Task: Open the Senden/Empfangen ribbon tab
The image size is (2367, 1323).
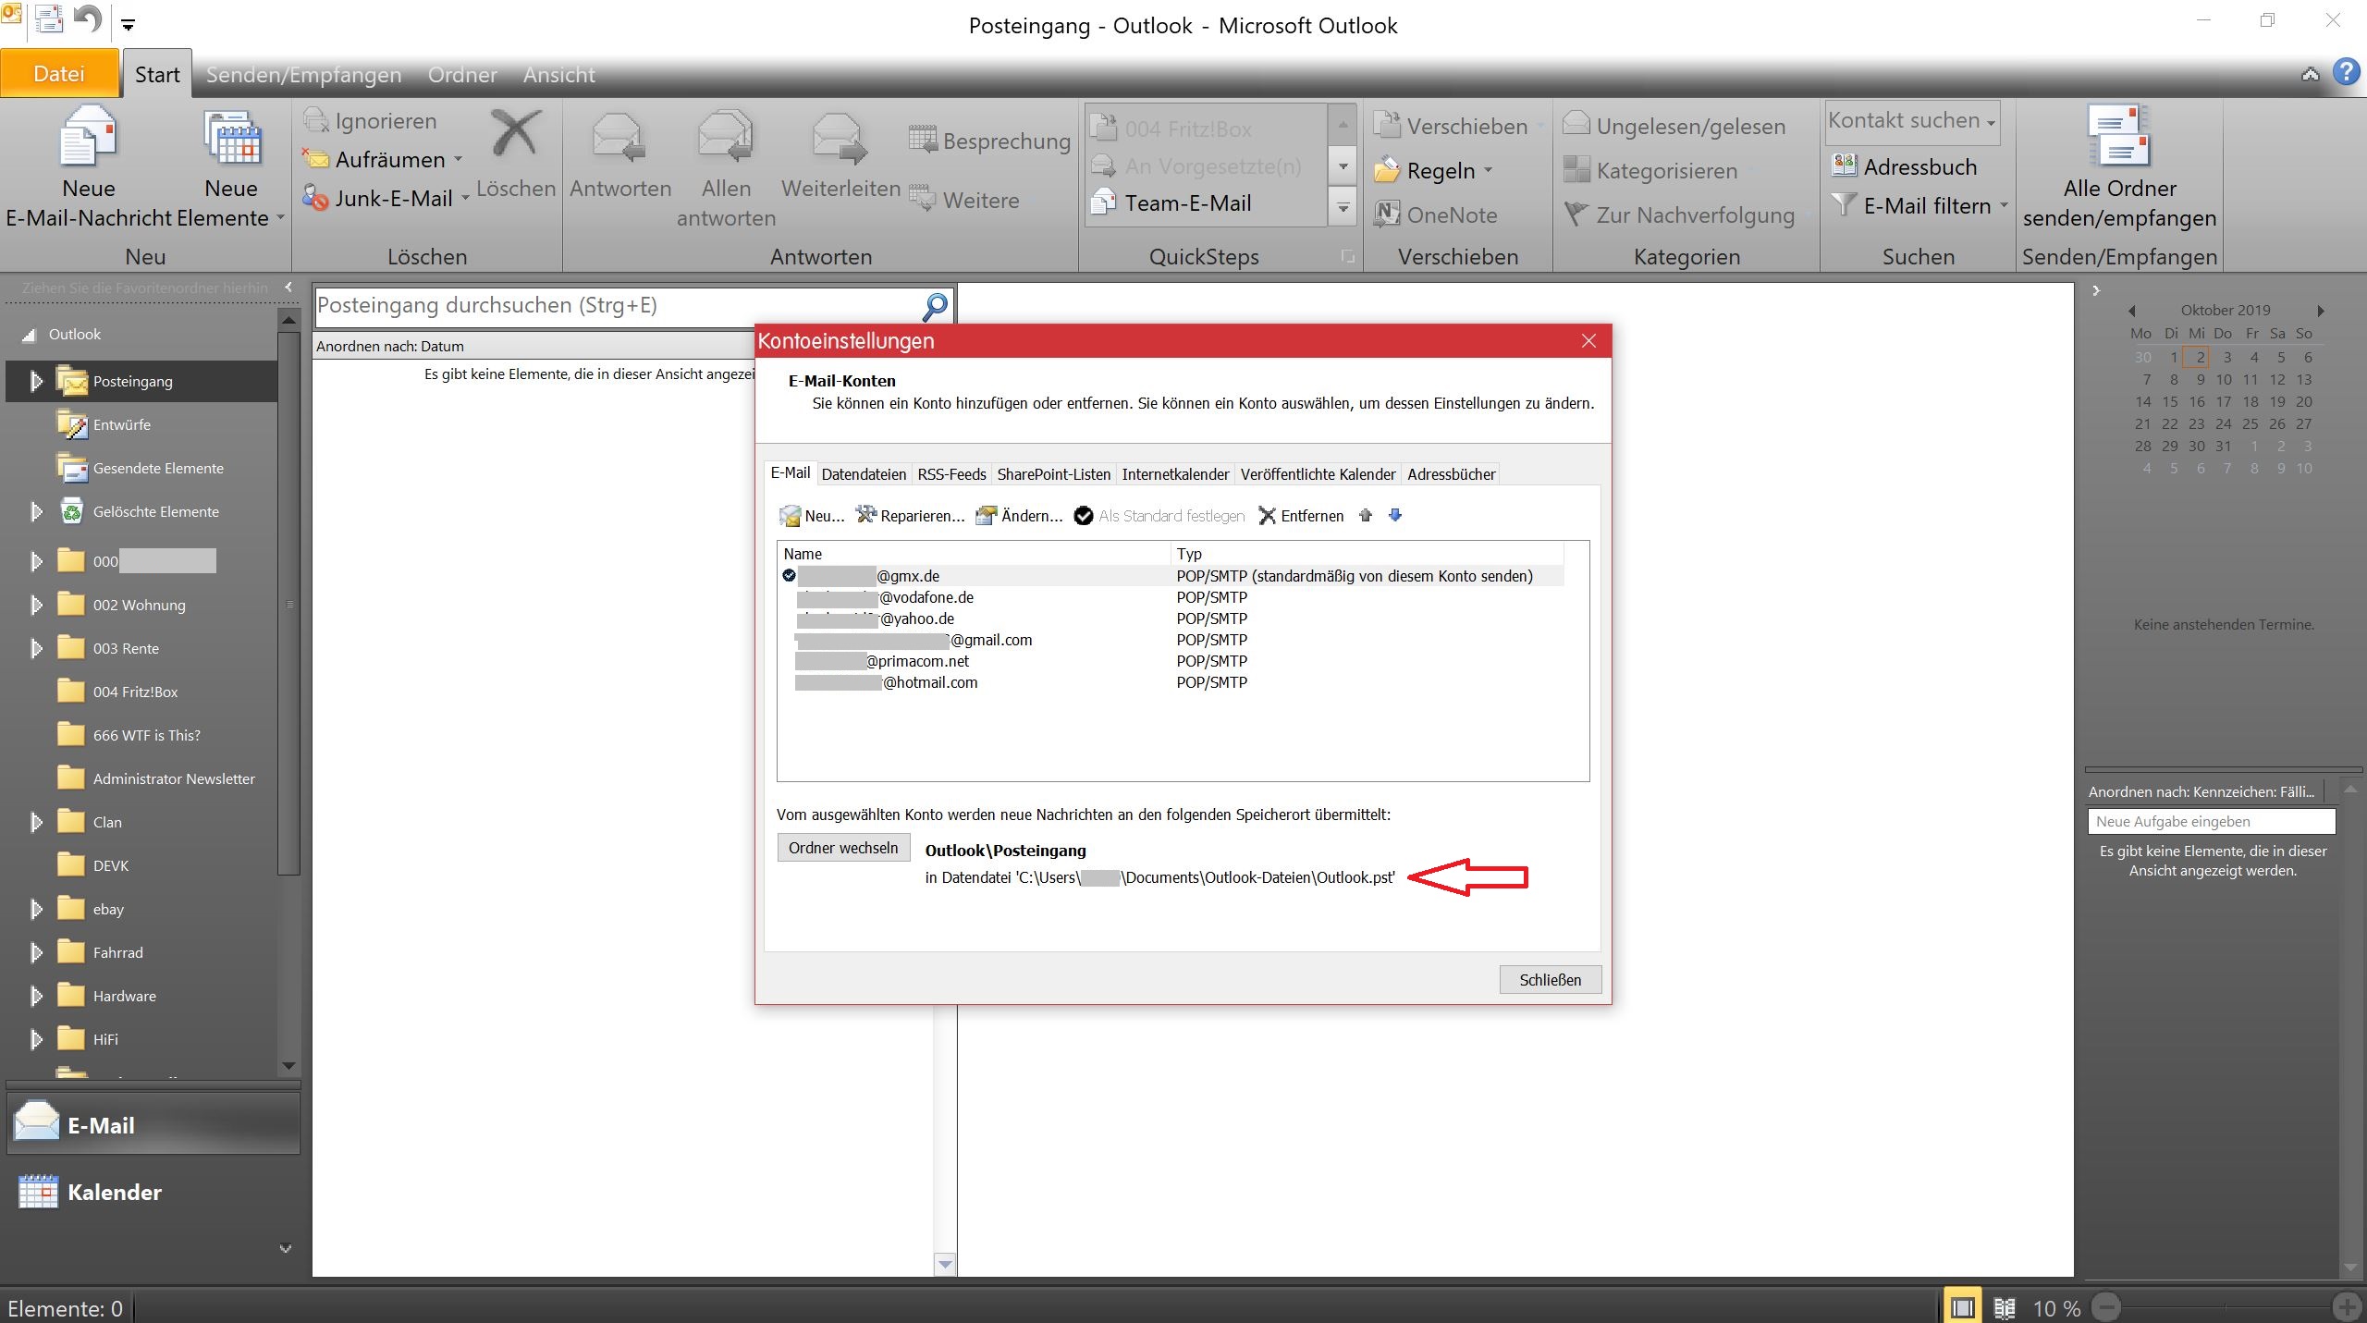Action: pyautogui.click(x=303, y=75)
